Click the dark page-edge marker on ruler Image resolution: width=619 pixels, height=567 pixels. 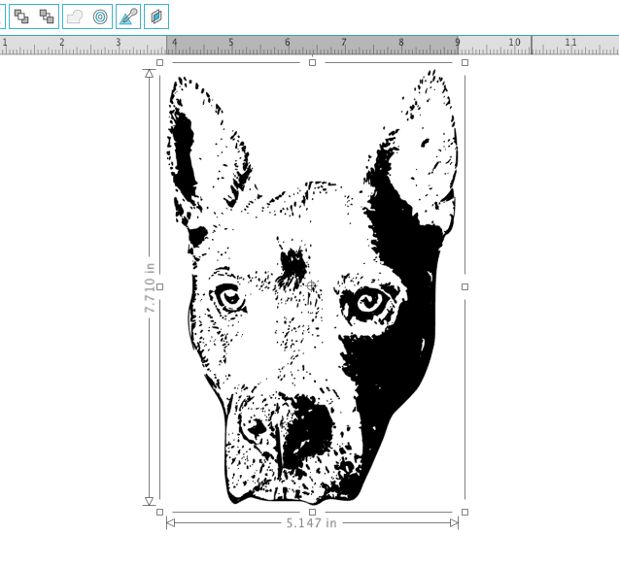[532, 45]
